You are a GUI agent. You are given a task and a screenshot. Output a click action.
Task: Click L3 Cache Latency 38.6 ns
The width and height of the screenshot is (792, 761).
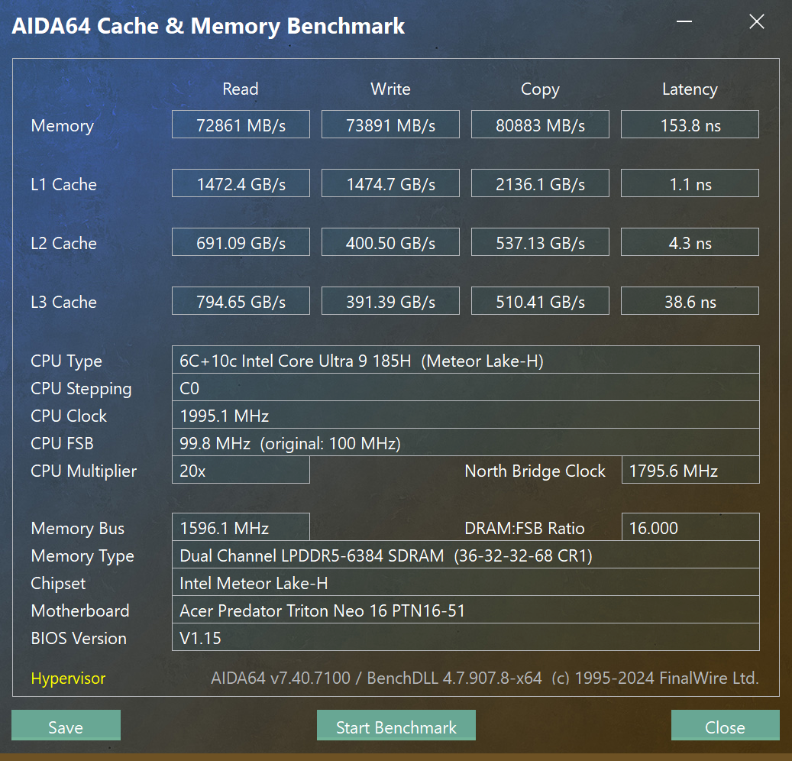point(690,301)
